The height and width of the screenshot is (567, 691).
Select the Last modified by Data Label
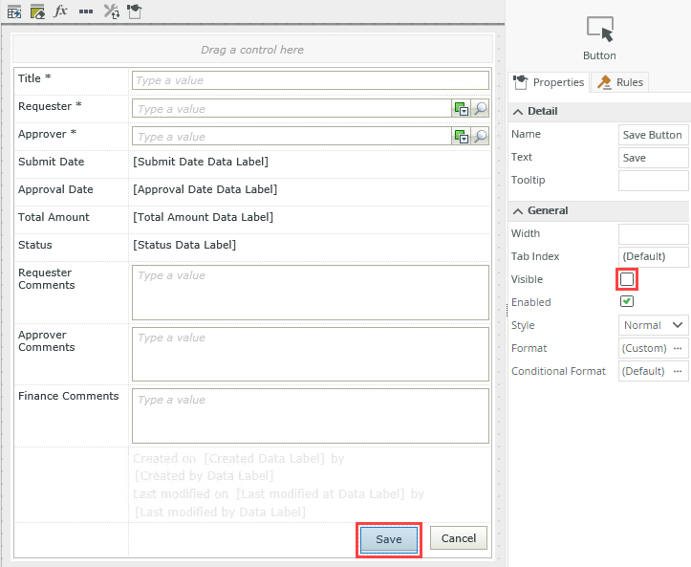(x=220, y=512)
